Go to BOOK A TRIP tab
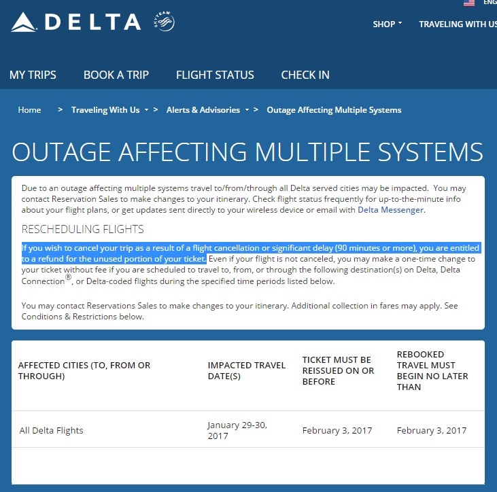497x492 pixels. coord(116,75)
